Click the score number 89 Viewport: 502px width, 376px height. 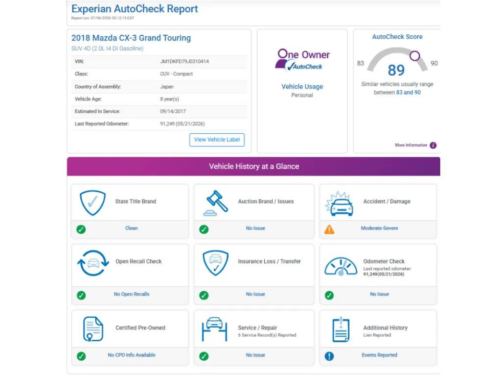[396, 70]
